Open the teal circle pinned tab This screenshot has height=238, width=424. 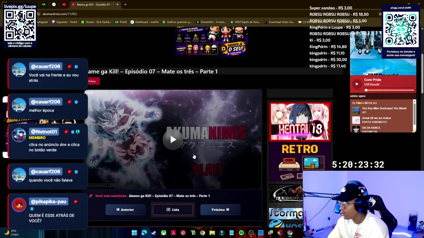[54, 5]
